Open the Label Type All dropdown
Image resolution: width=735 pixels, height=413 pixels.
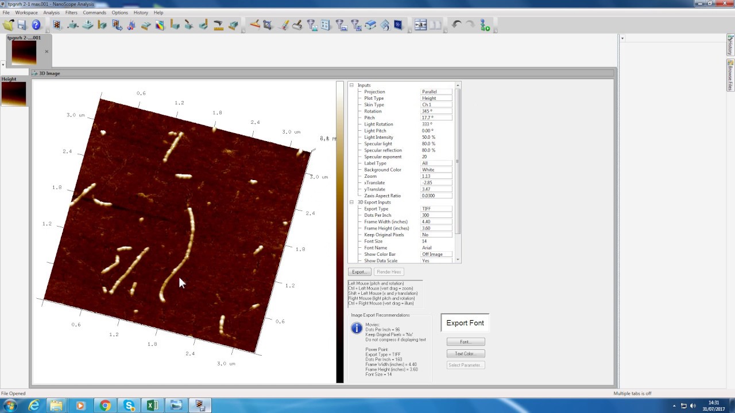[x=436, y=163]
